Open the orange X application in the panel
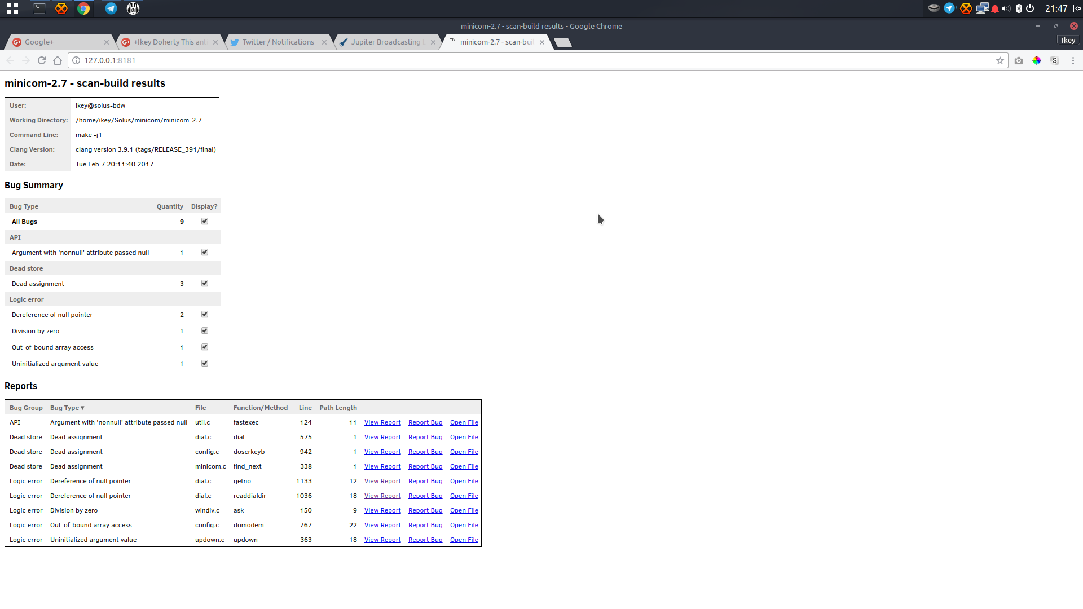The image size is (1083, 609). (61, 8)
